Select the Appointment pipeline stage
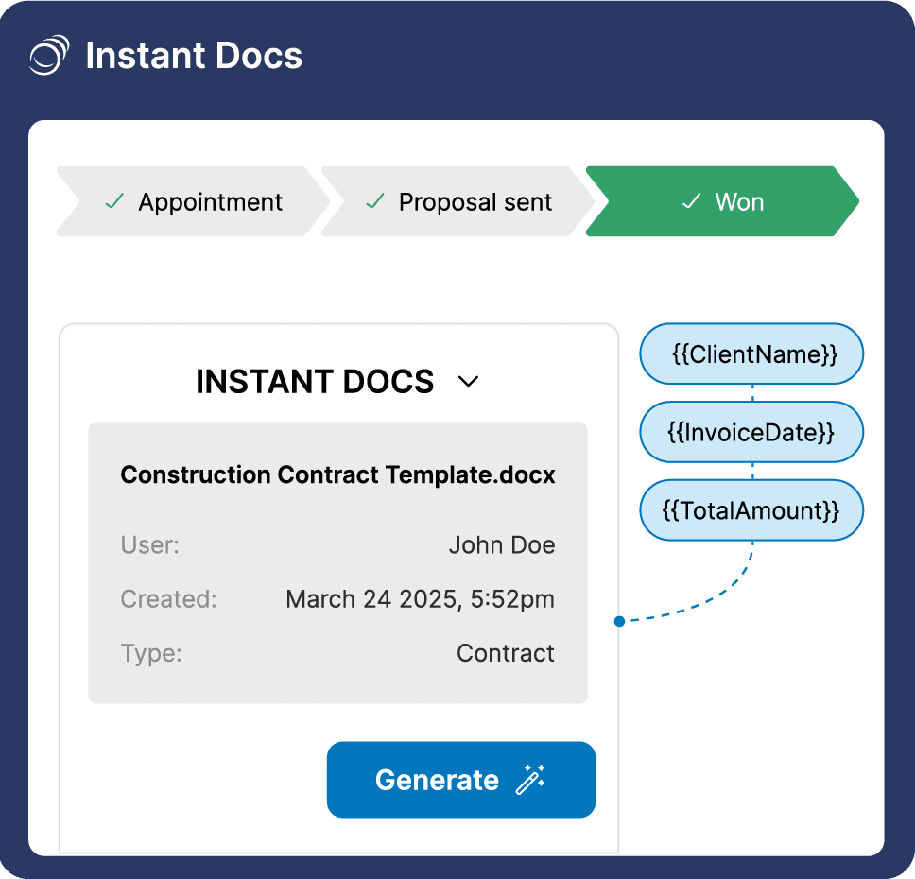The height and width of the screenshot is (879, 915). click(x=194, y=201)
